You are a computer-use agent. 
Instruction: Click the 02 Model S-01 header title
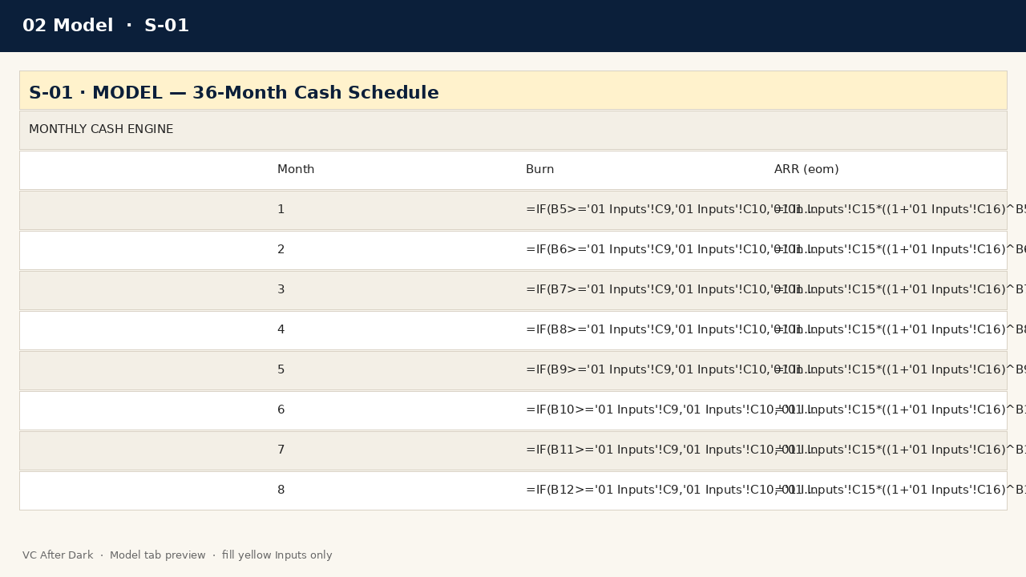click(106, 26)
